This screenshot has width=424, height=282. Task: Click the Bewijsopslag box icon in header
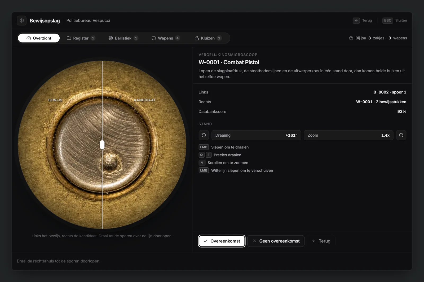[x=22, y=20]
